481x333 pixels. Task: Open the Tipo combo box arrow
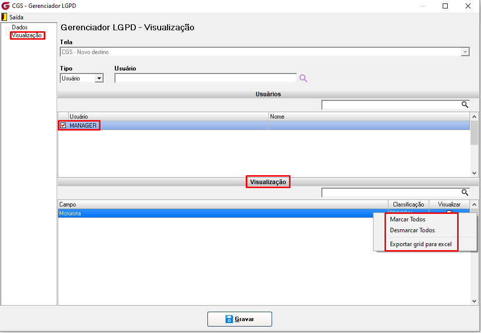click(x=99, y=78)
